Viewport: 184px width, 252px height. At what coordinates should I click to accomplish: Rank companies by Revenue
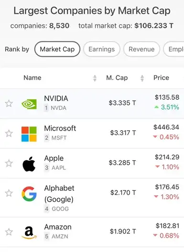point(141,49)
